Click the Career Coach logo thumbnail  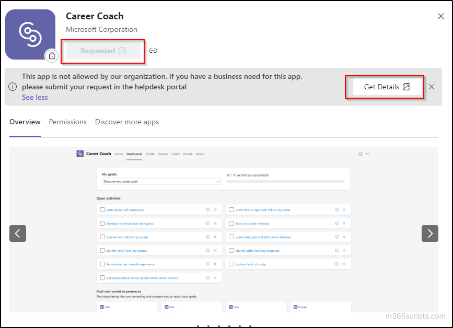pos(30,33)
